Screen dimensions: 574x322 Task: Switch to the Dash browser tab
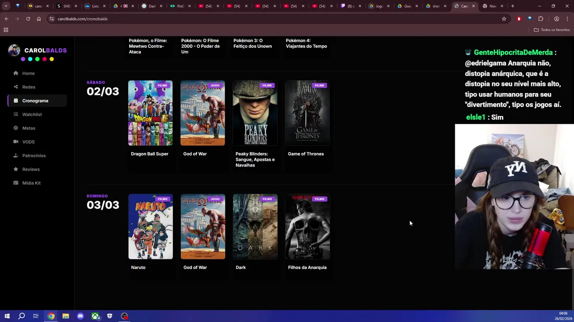point(152,6)
